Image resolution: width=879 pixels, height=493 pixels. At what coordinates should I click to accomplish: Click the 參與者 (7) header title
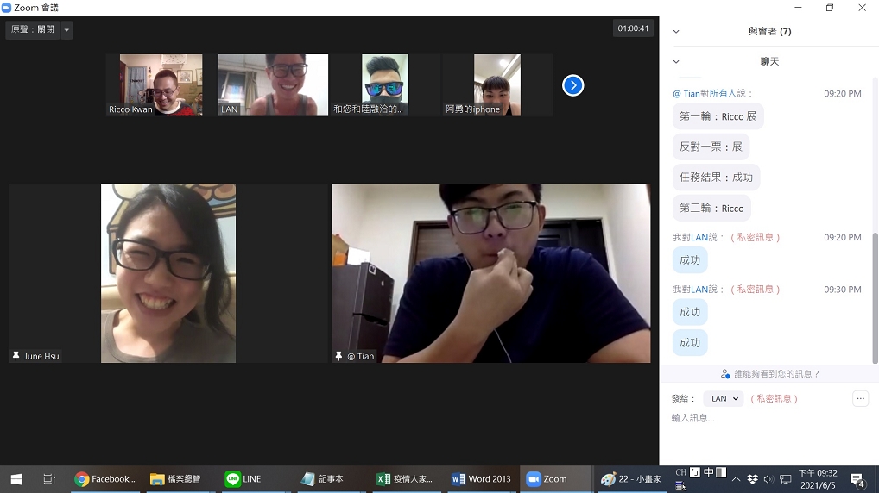click(769, 31)
